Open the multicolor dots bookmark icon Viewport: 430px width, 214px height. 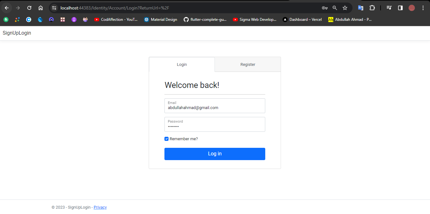(17, 20)
